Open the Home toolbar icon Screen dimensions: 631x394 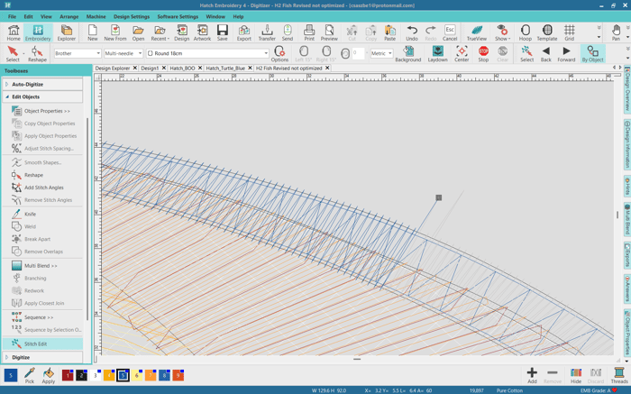pos(14,32)
